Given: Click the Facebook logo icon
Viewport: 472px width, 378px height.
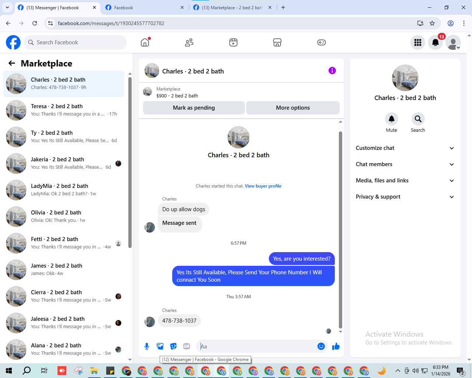Looking at the screenshot, I should pos(13,42).
